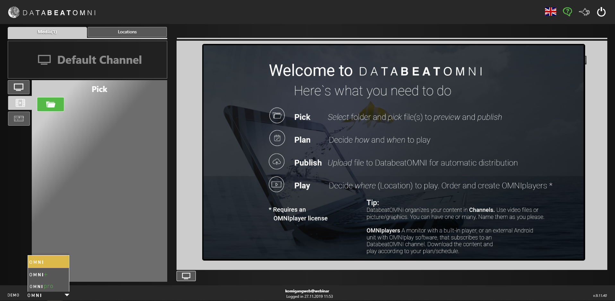Click the 'Logged in 27.11.2019 11:53' text
The image size is (615, 301).
[309, 297]
